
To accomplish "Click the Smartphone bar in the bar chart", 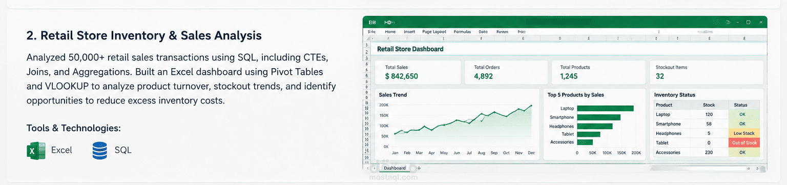I will (598, 117).
